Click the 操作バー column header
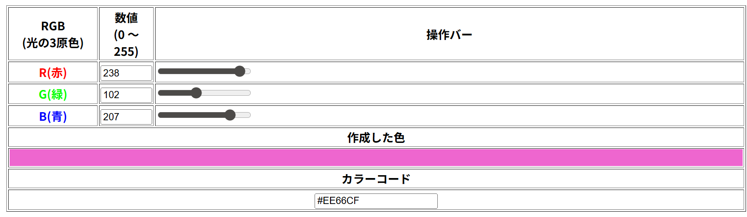The height and width of the screenshot is (217, 747). [449, 35]
